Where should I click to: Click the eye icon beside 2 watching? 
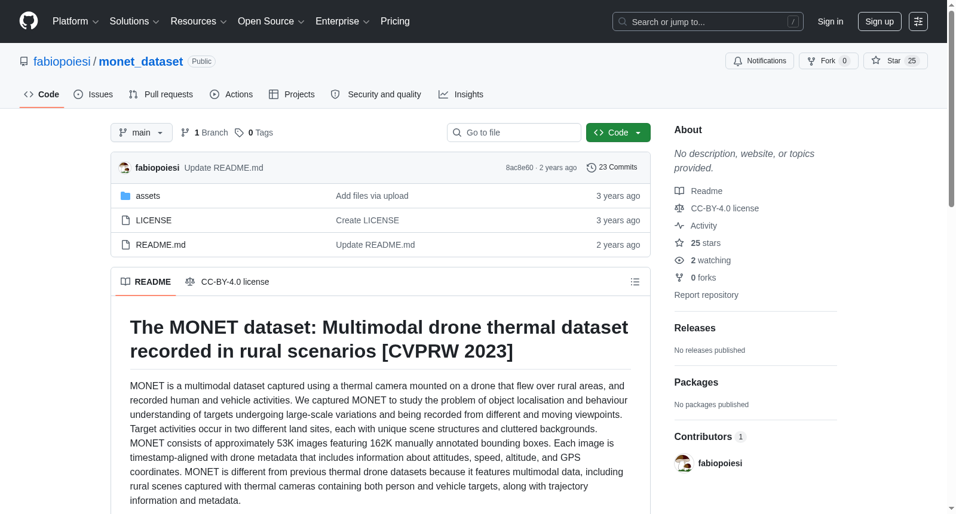679,260
